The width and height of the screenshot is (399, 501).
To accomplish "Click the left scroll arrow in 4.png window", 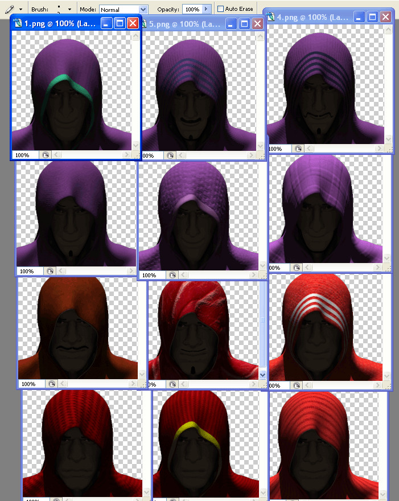I will tap(309, 149).
